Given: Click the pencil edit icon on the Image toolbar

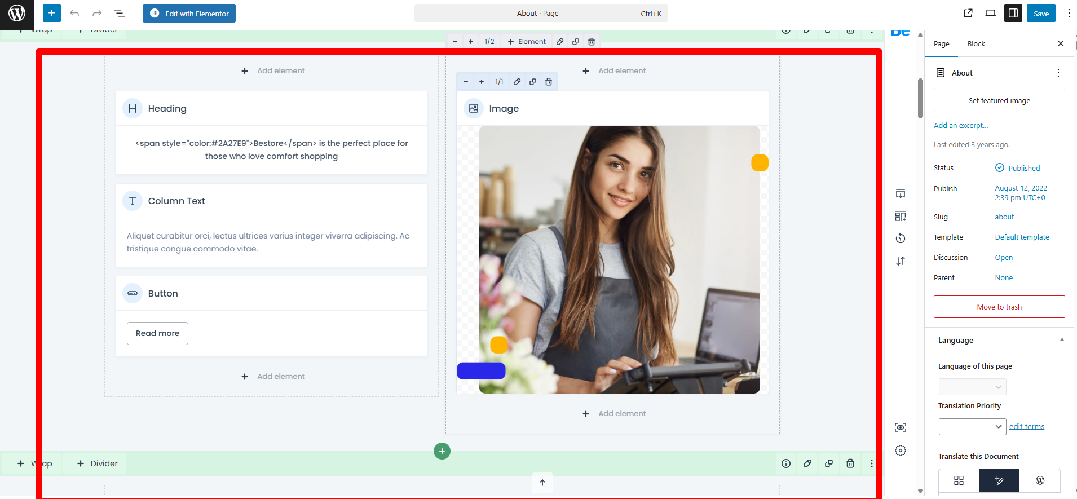Looking at the screenshot, I should click(x=517, y=82).
